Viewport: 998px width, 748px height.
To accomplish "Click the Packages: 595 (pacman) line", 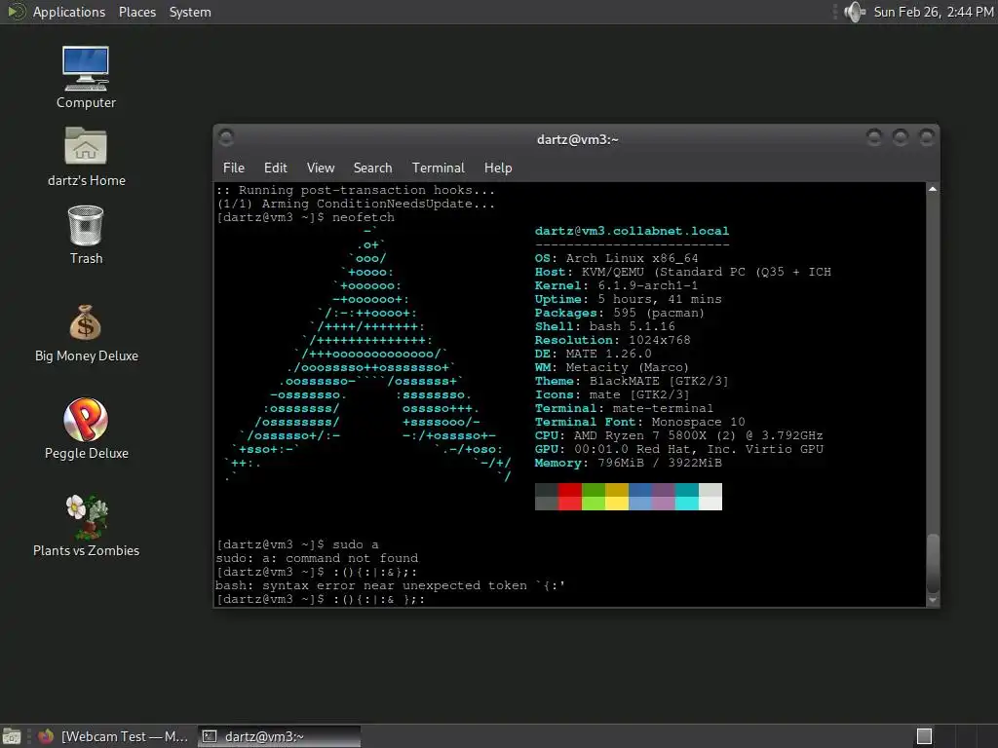I will pos(619,313).
